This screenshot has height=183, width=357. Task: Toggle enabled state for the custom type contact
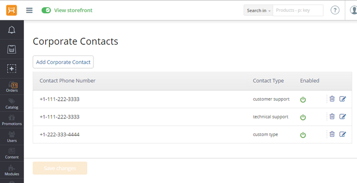[x=303, y=135]
